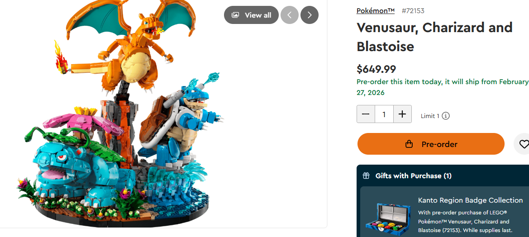Open the Pokémon™ theme link
This screenshot has width=529, height=237.
[x=376, y=11]
